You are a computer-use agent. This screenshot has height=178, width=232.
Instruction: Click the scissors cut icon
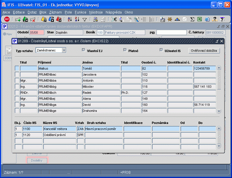(114, 19)
